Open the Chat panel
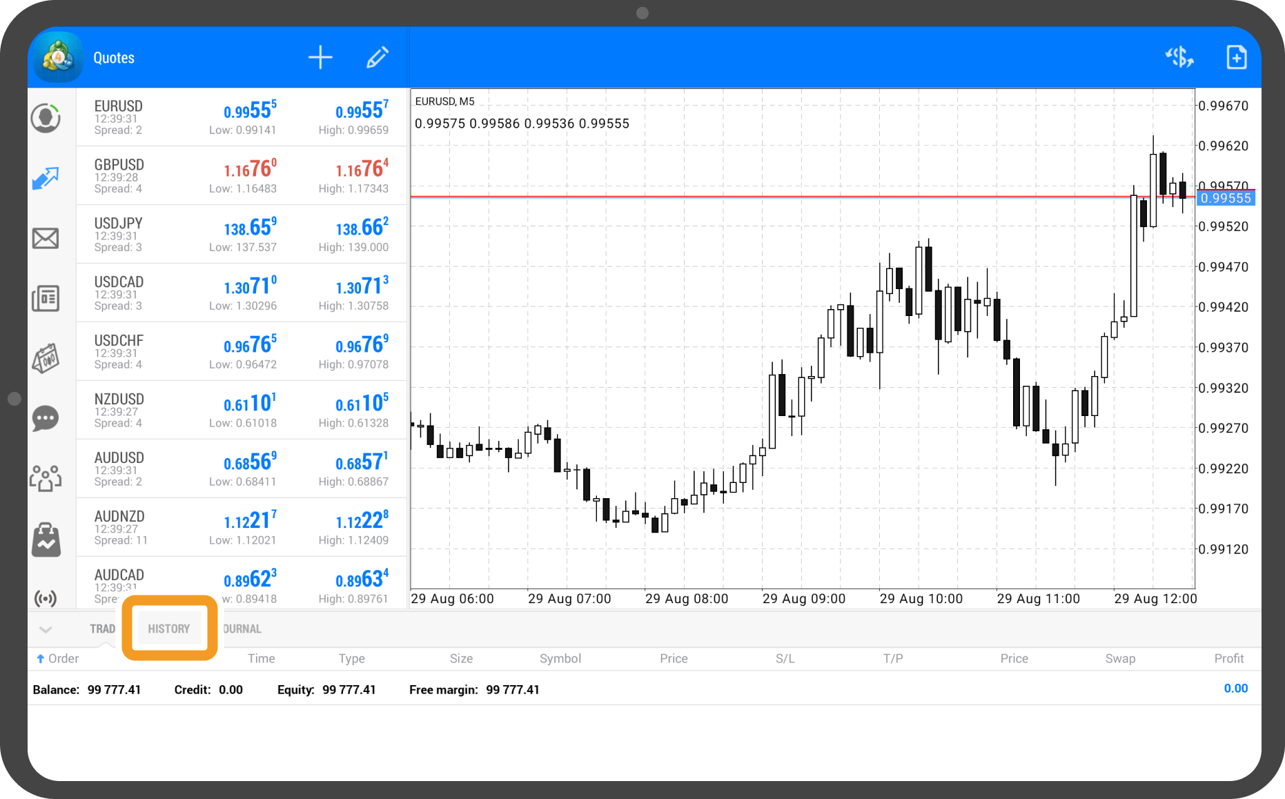 [x=46, y=417]
